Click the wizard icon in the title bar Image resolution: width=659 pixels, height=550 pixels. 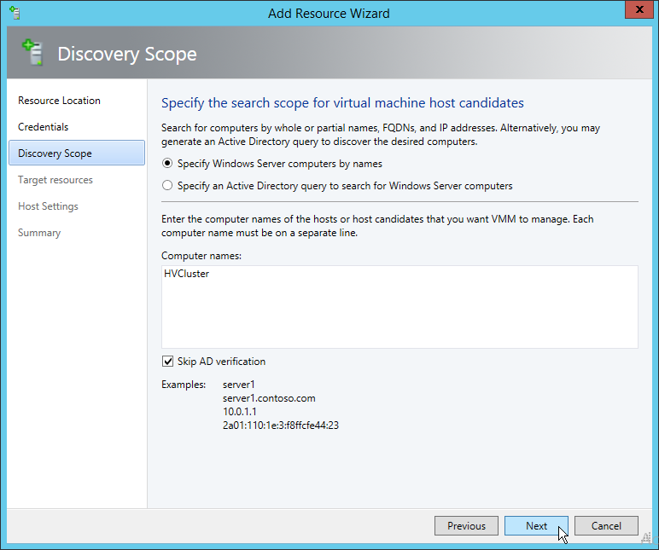point(14,13)
